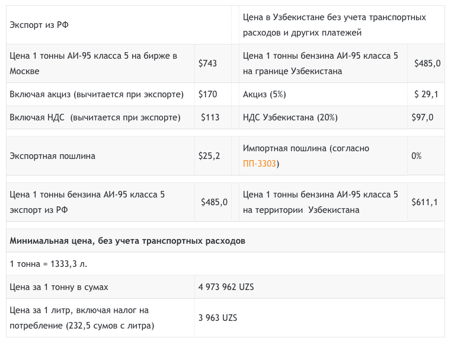Select the $611,1 price in Uzbekistan
451x341 pixels.
425,202
